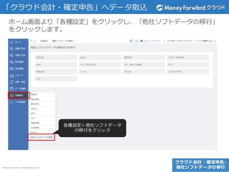Click the circular help icon in top bar
Screen dimensions: 229x172
[x=136, y=41]
